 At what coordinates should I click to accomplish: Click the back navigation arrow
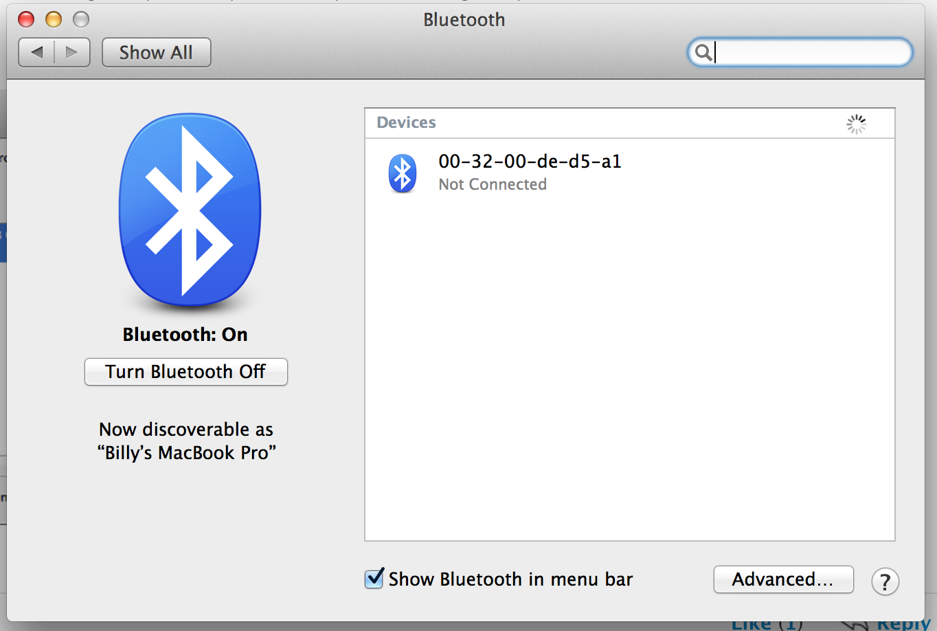click(x=37, y=52)
